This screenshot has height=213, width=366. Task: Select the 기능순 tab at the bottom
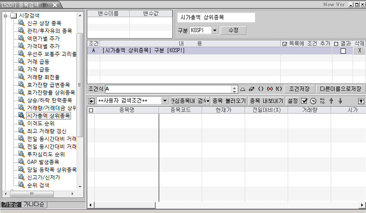coord(11,204)
